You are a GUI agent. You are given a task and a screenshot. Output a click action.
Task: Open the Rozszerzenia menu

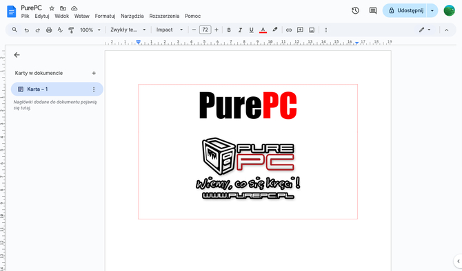tap(164, 17)
